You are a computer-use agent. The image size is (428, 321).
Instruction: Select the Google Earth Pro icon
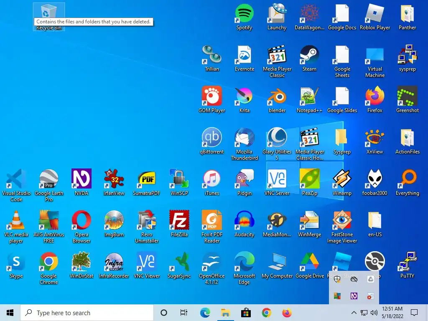(x=49, y=186)
